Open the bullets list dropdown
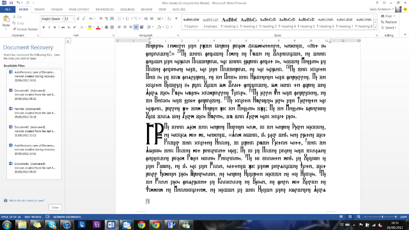Screen dimensions: 409x230 [123, 19]
